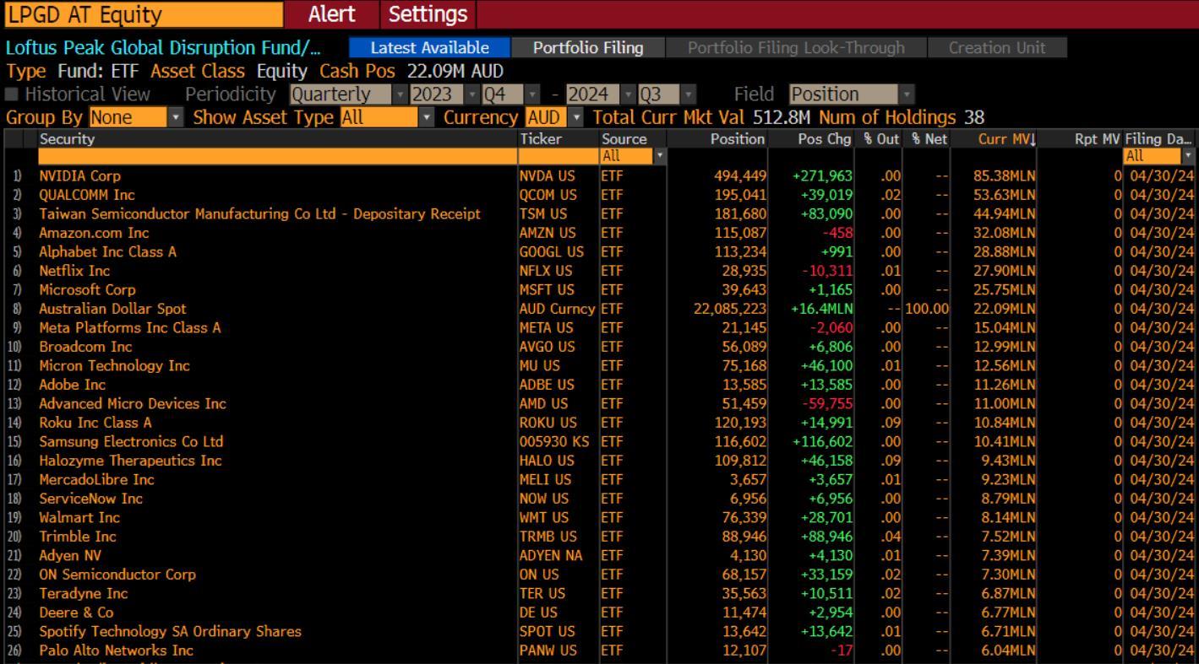Select the Adyen NV row

(x=599, y=555)
